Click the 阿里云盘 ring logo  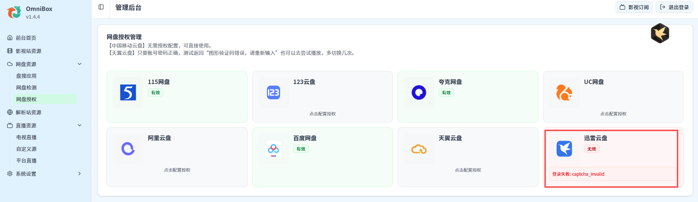tap(128, 149)
